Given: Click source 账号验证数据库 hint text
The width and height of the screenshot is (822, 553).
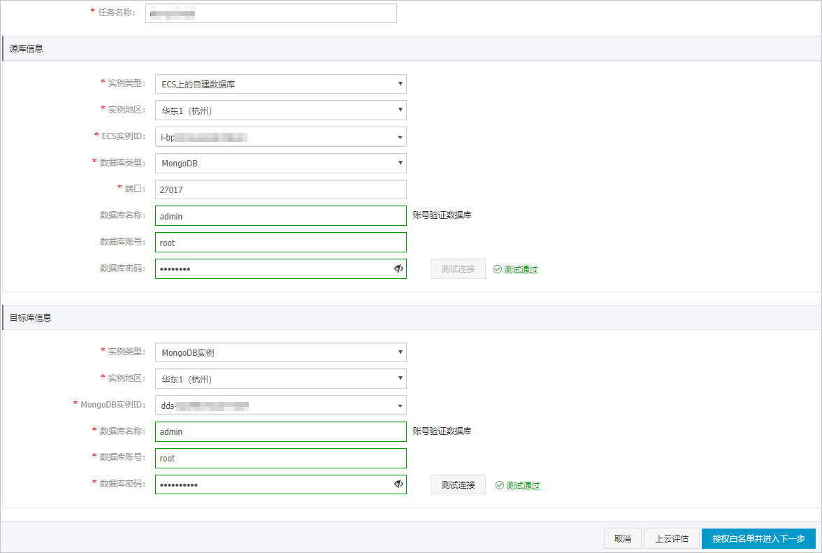Looking at the screenshot, I should [442, 215].
